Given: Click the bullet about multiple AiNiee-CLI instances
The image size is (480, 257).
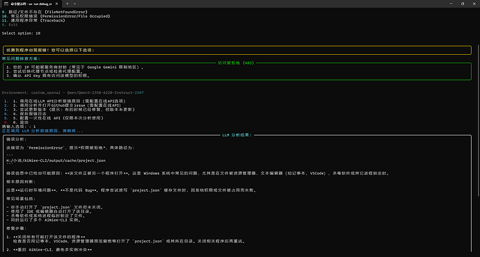Looking at the screenshot, I should coord(43,220).
